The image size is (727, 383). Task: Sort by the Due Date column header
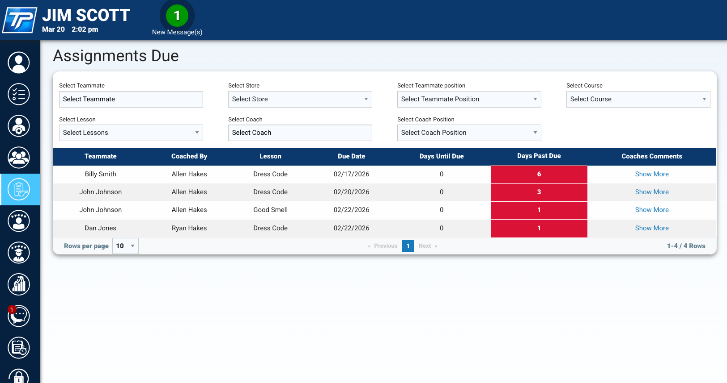tap(352, 156)
